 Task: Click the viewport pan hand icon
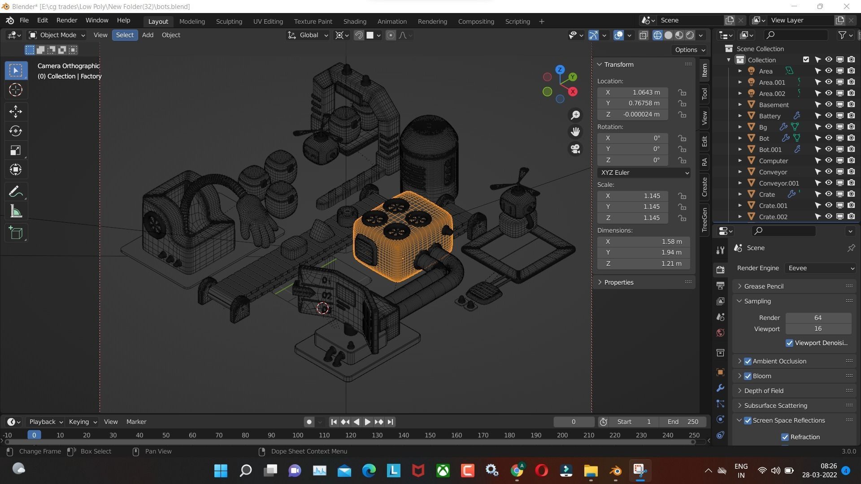click(575, 132)
